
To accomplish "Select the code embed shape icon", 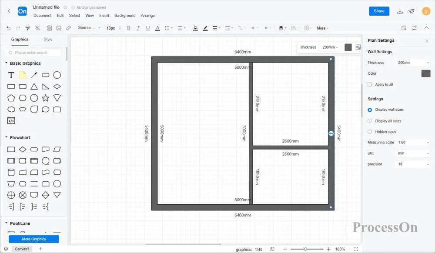I will [11, 120].
